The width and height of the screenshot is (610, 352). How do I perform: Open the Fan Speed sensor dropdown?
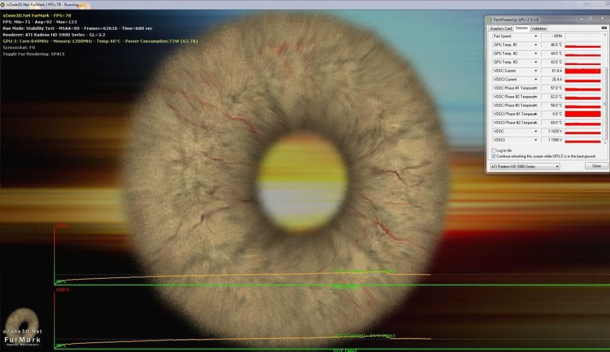[535, 36]
